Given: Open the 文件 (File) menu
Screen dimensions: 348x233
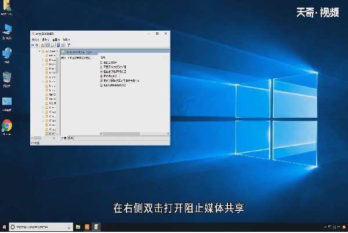Looking at the screenshot, I should [x=35, y=39].
